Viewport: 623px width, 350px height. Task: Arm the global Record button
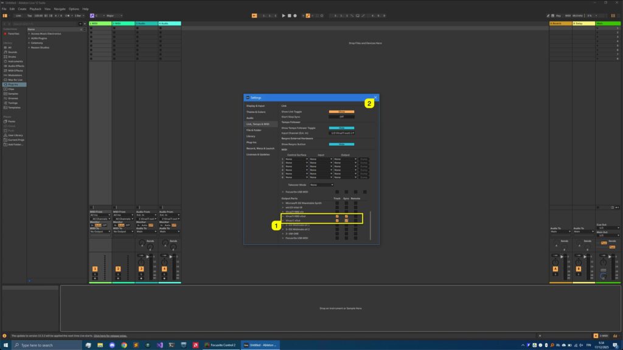(x=295, y=16)
